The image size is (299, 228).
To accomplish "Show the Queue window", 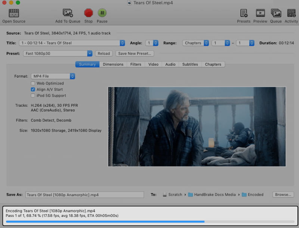I will 276,13.
